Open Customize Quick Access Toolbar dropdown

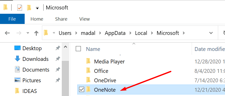(x=37, y=8)
